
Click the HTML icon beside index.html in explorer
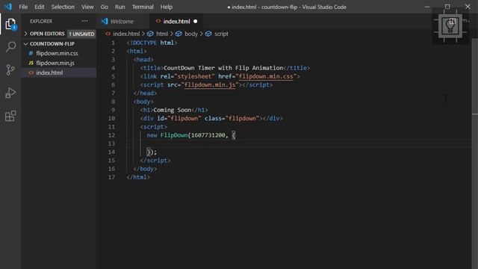tap(31, 72)
